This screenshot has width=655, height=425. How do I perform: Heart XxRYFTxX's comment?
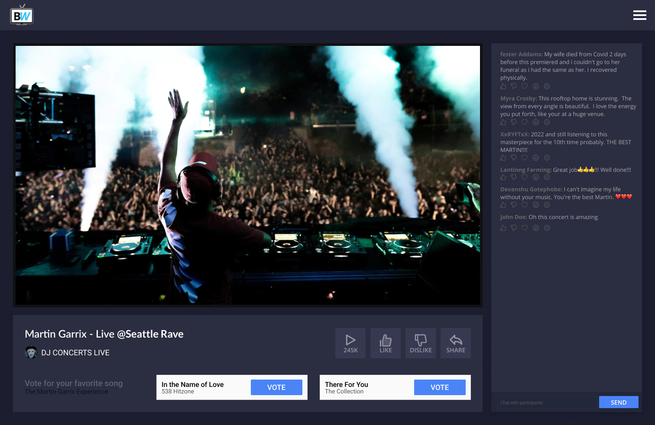[525, 158]
